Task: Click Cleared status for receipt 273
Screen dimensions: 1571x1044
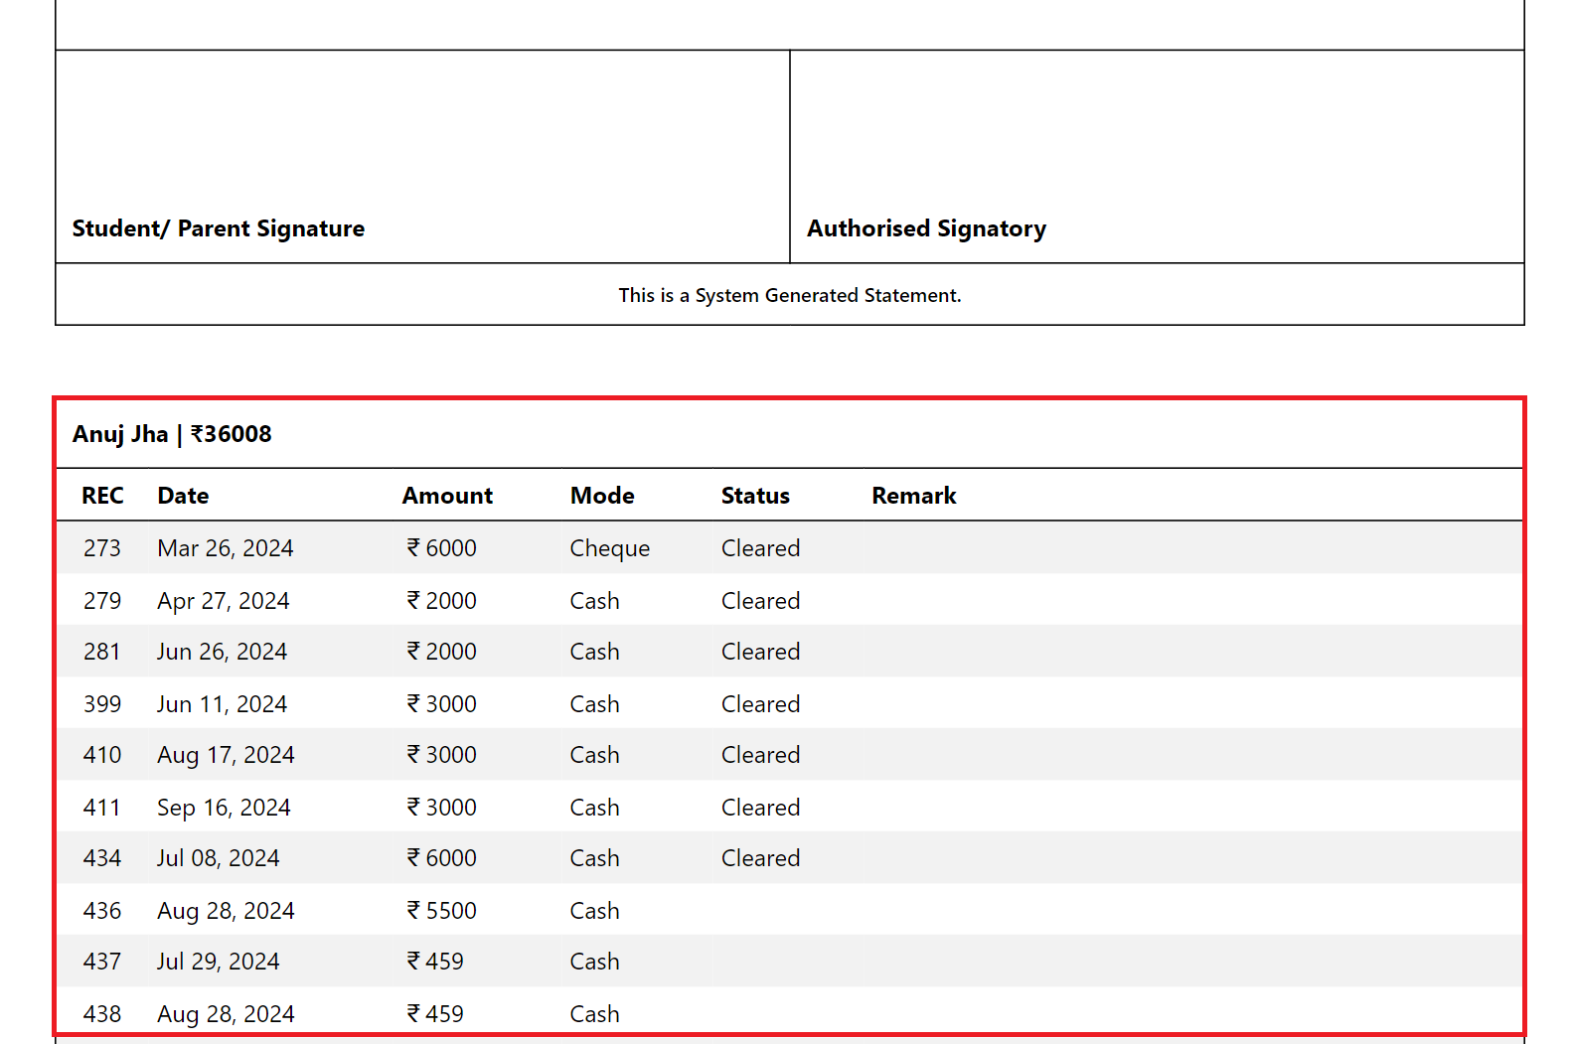Action: (761, 548)
